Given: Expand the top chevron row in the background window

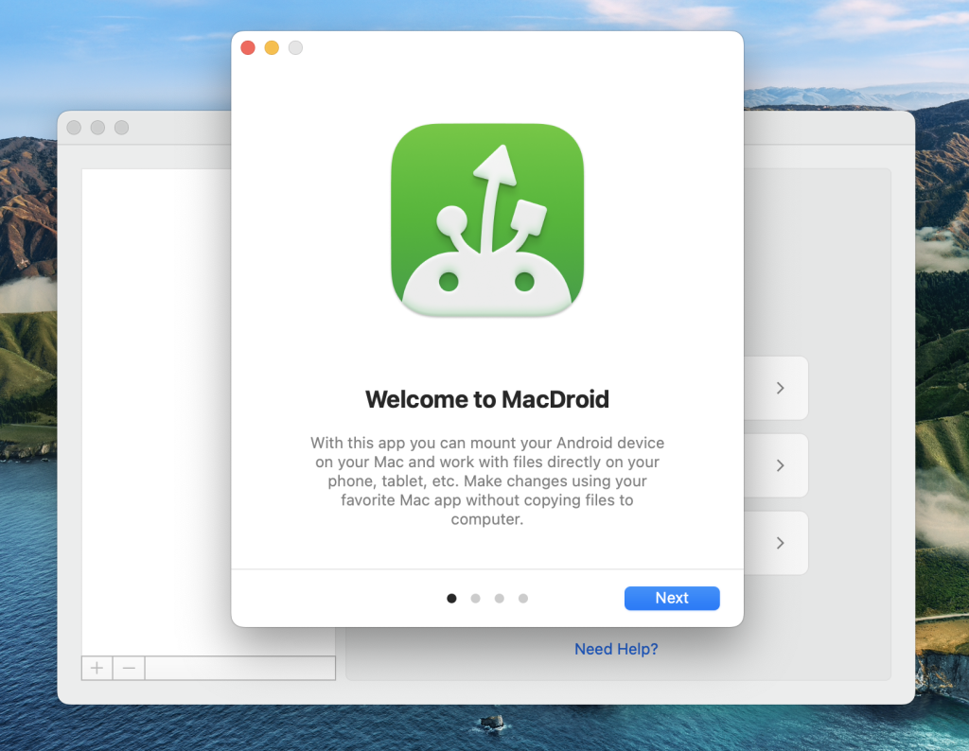Looking at the screenshot, I should [x=780, y=388].
